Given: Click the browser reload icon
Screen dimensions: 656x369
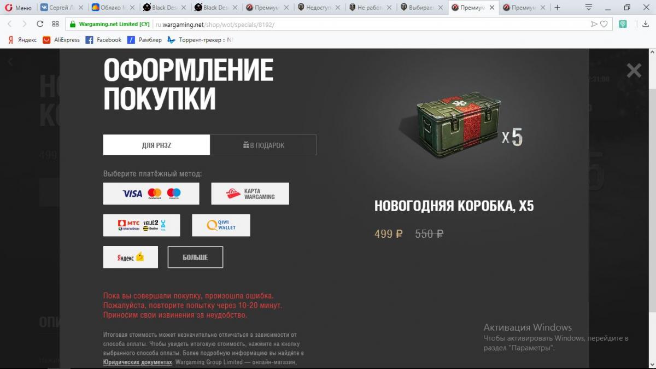Looking at the screenshot, I should coord(40,24).
